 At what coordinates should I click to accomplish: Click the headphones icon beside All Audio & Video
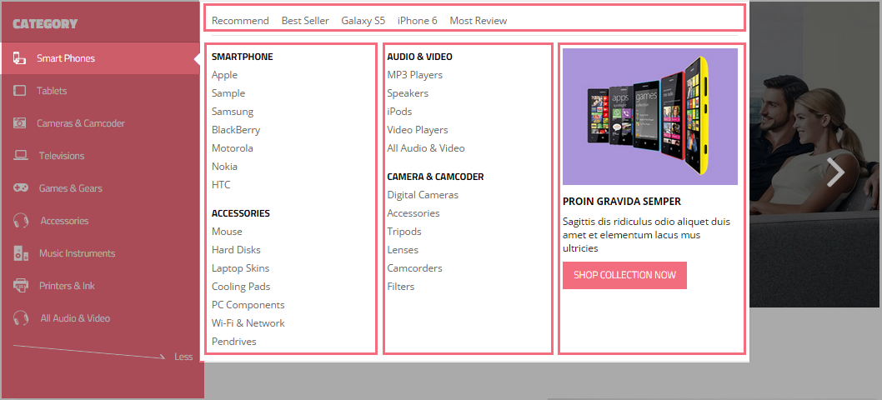21,317
